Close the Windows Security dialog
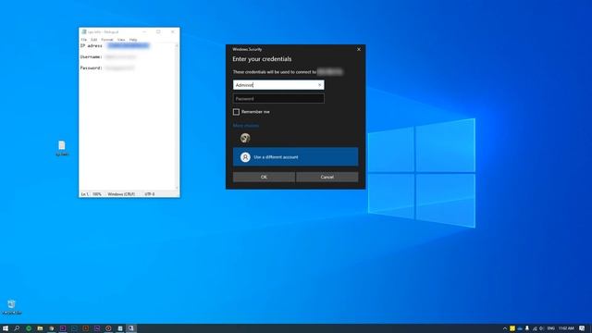The image size is (592, 333). (359, 49)
